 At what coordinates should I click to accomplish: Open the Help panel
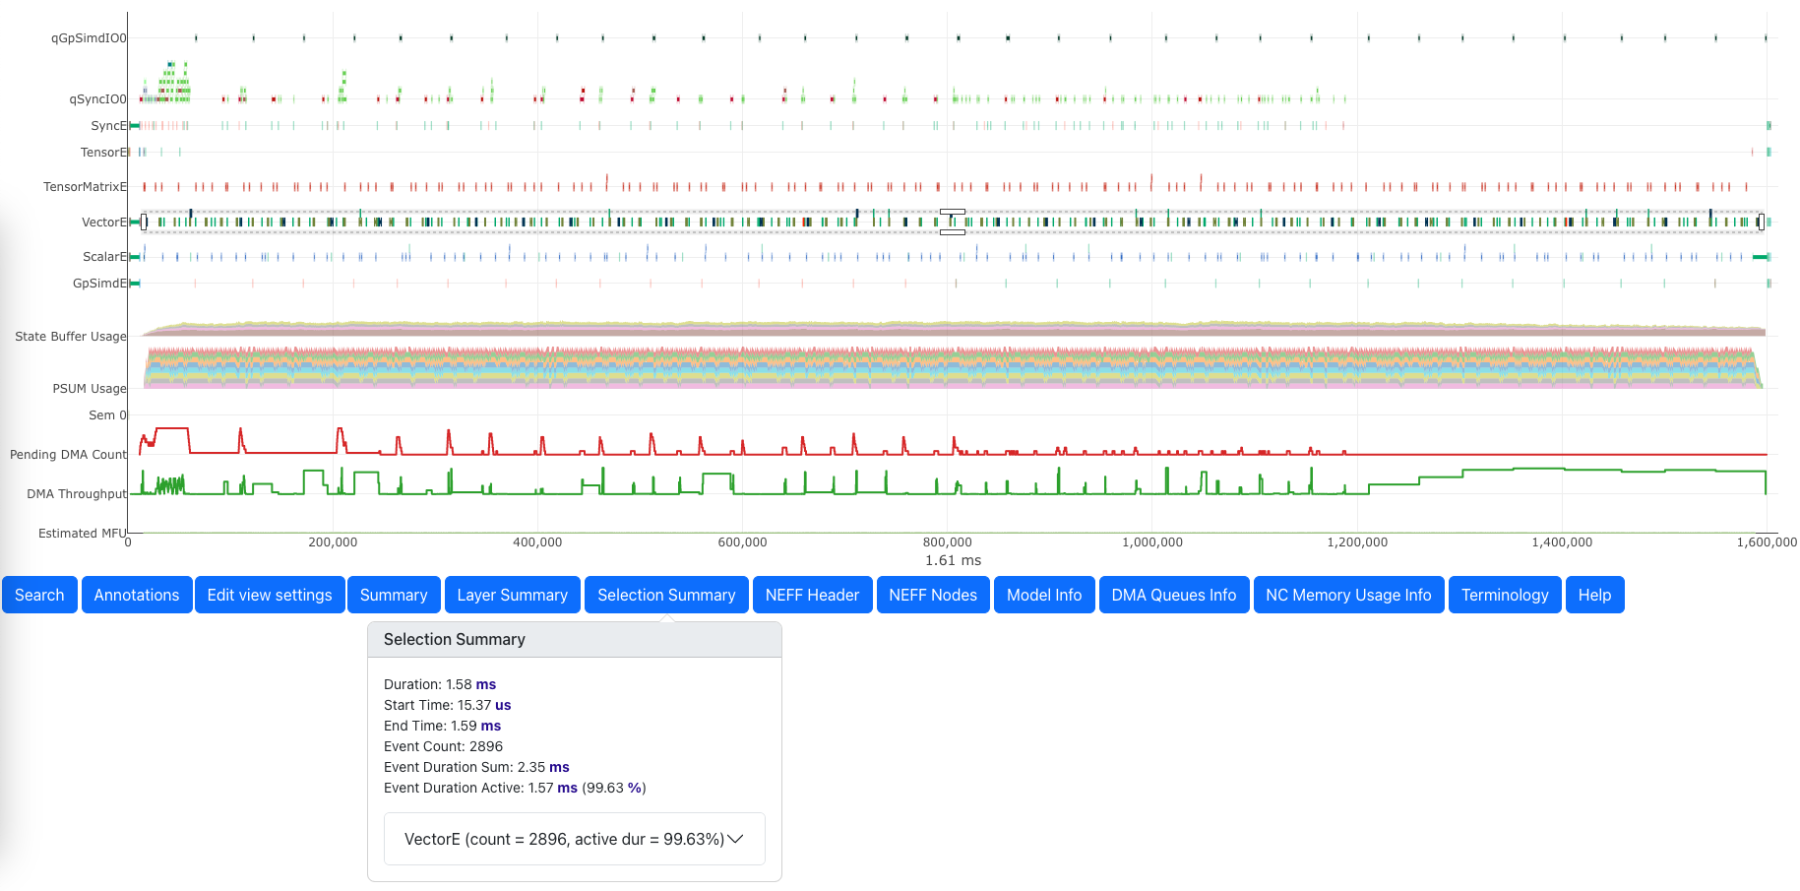click(x=1594, y=595)
